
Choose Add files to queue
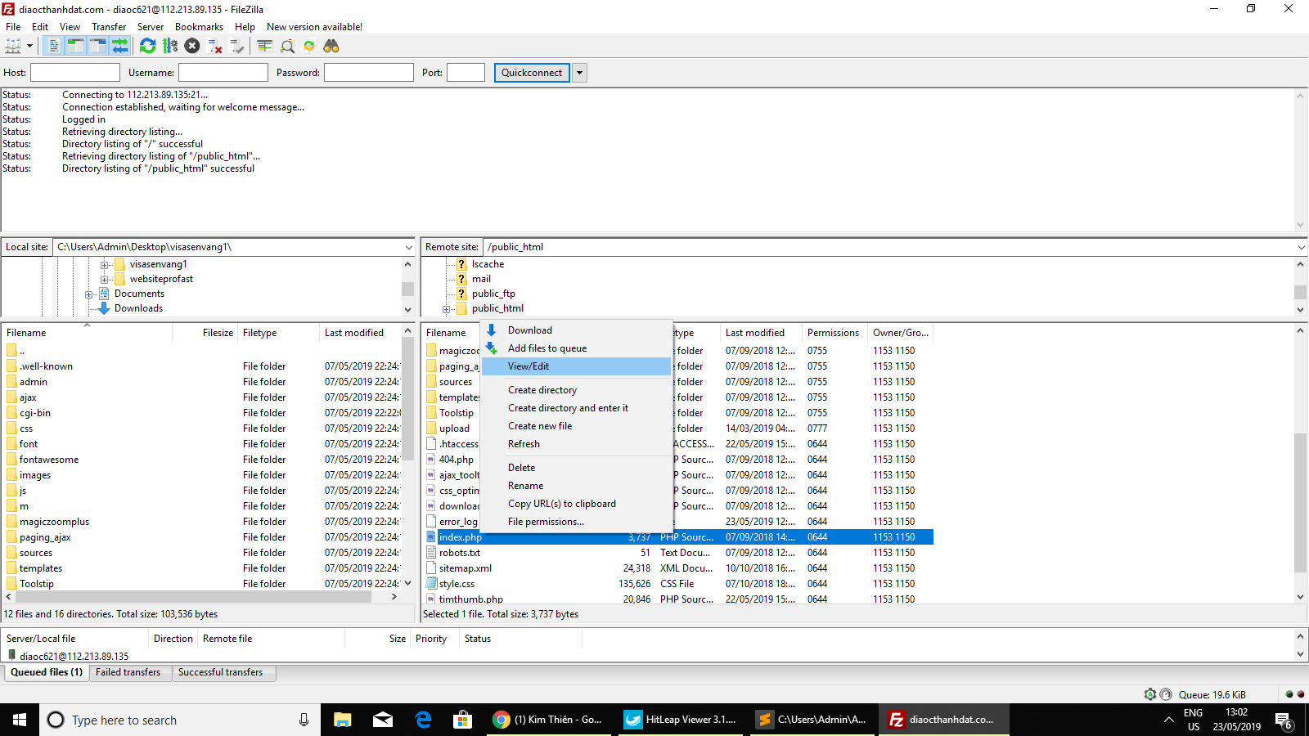(576, 348)
